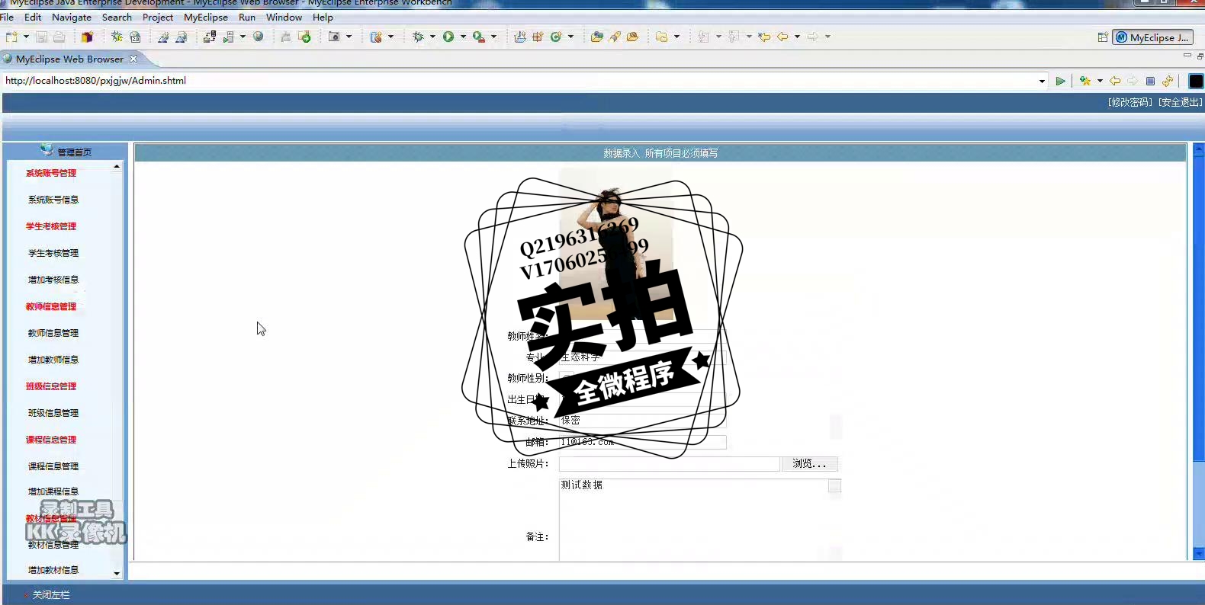Open the Back navigation history dropdown

[797, 37]
